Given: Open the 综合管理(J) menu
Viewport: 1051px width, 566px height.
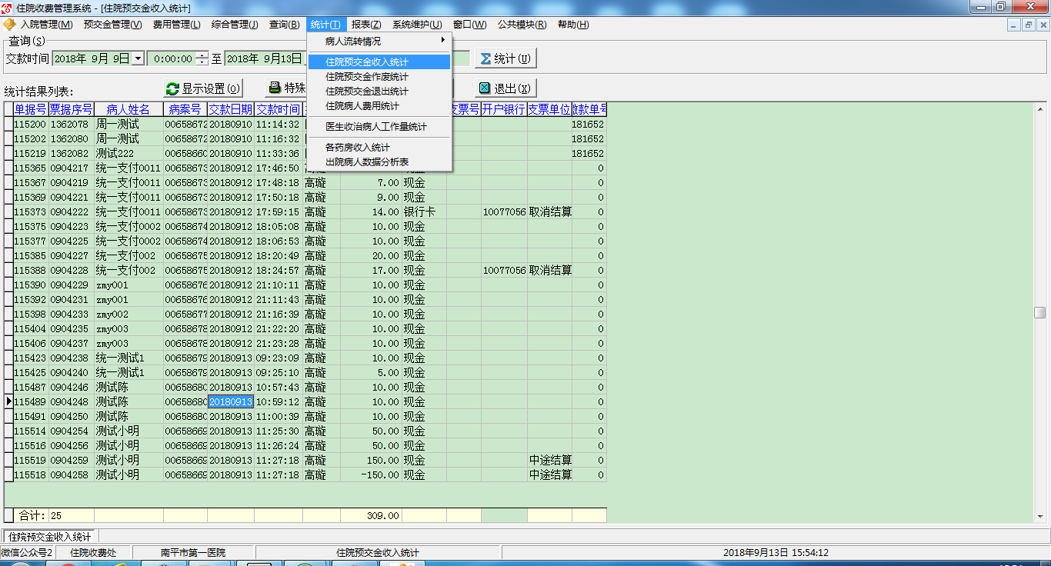Looking at the screenshot, I should click(x=235, y=25).
